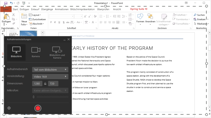Apply strikethrough formatting (abc)

(x=68, y=22)
